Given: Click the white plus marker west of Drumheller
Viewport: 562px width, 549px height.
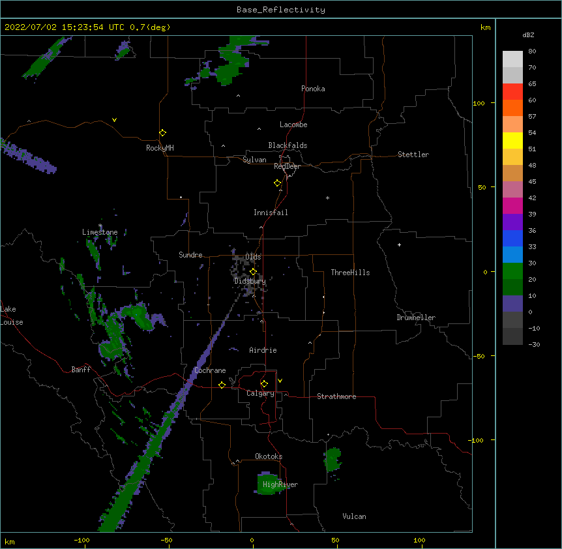Looking at the screenshot, I should pos(399,245).
